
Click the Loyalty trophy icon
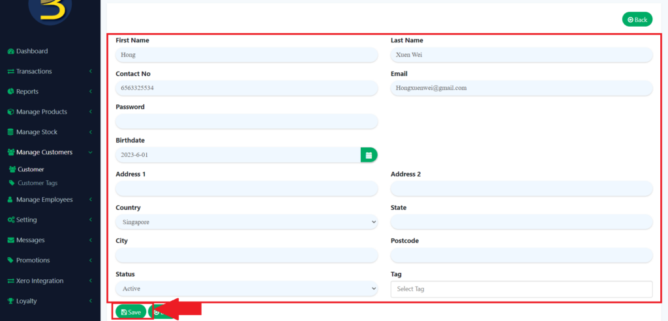(x=10, y=301)
